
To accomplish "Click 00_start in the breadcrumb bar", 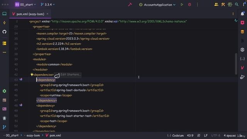I will 12,136.
